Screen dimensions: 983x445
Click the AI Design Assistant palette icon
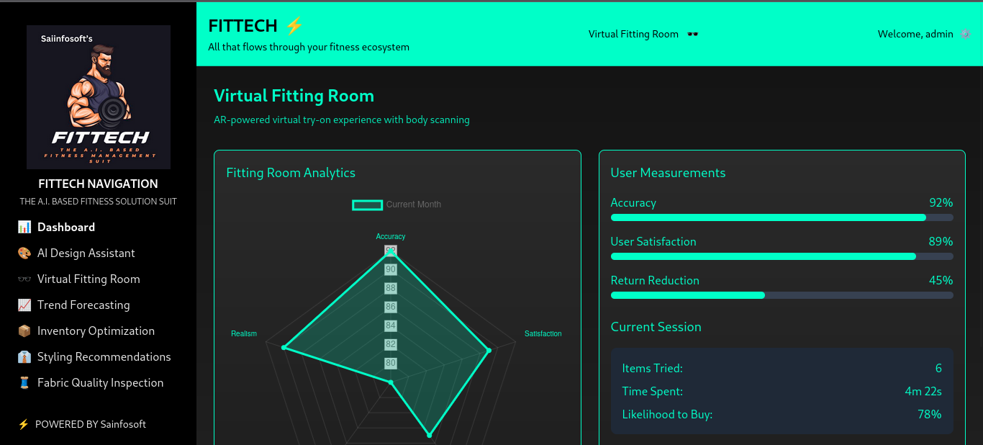coord(24,253)
